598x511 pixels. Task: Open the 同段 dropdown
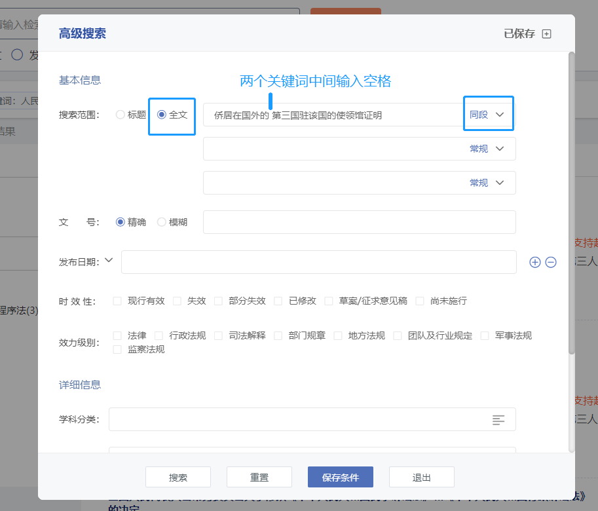coord(488,115)
